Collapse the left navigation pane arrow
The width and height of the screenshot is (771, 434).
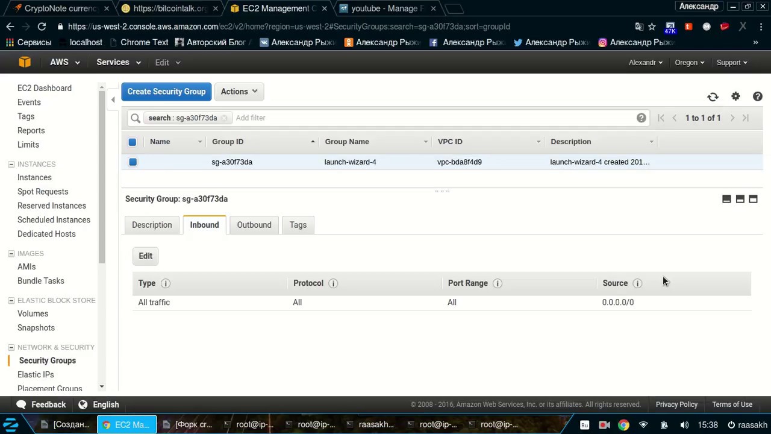pos(113,100)
